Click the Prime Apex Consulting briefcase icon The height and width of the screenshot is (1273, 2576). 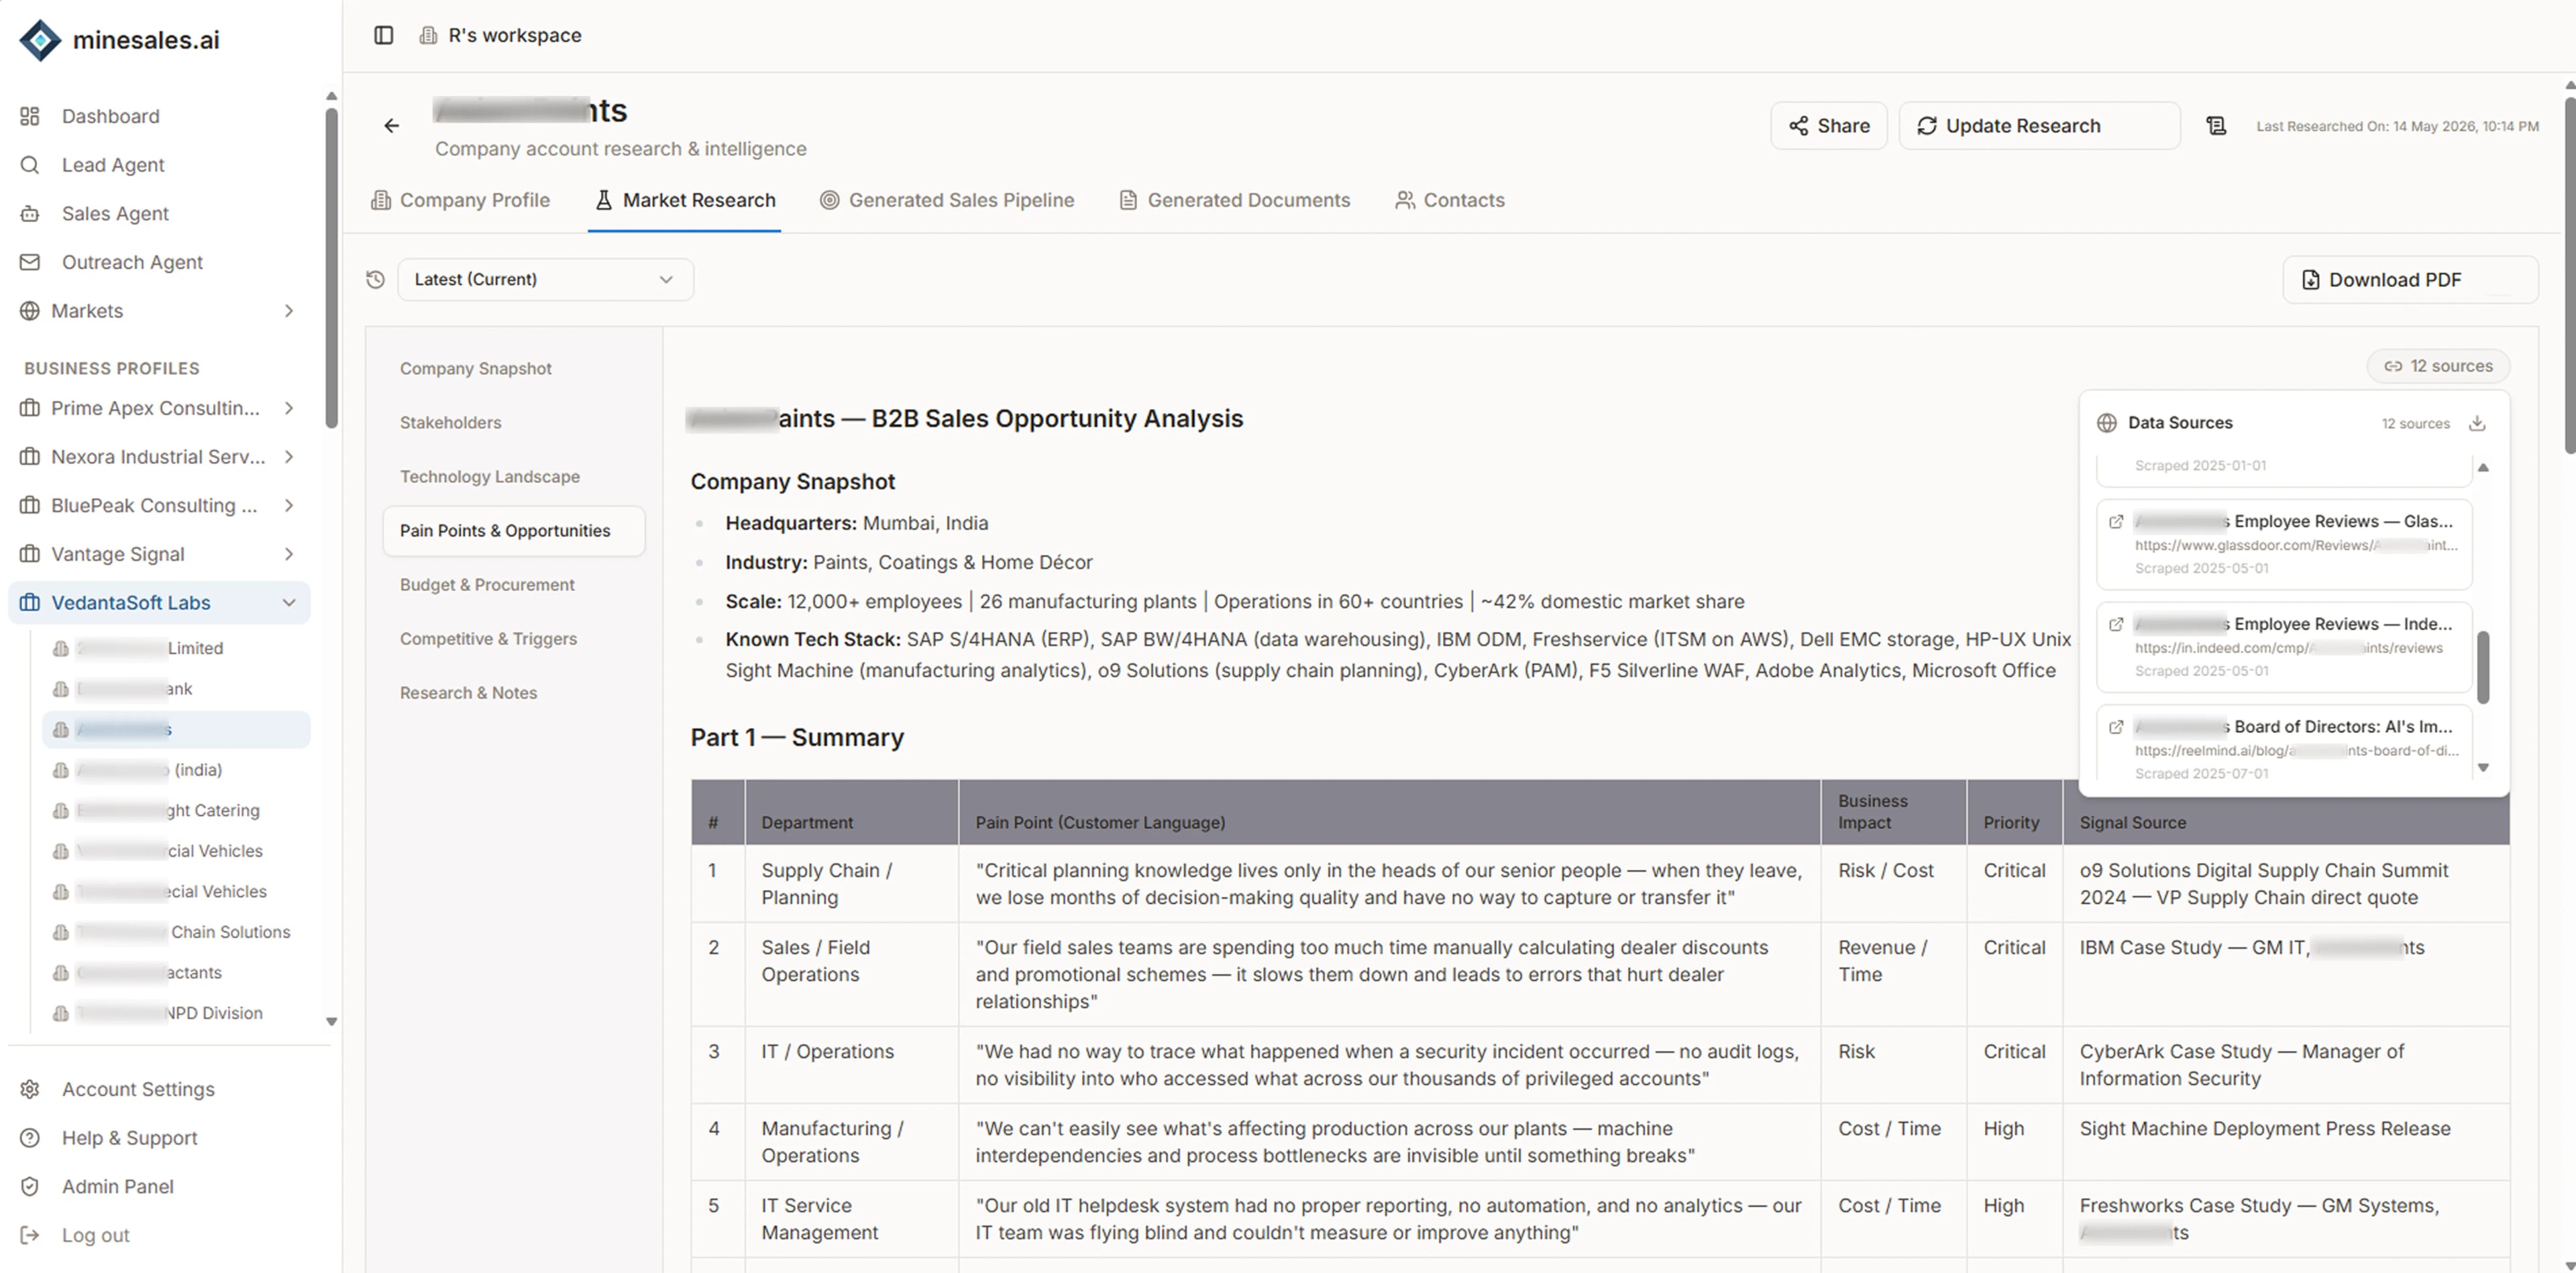point(30,408)
